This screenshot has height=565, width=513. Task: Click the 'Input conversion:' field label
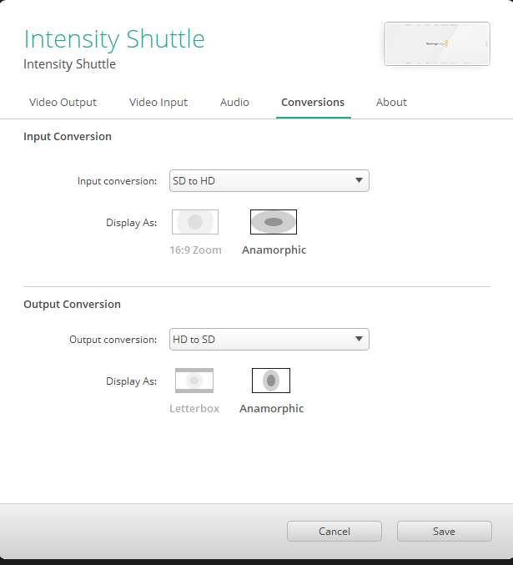[x=117, y=181]
